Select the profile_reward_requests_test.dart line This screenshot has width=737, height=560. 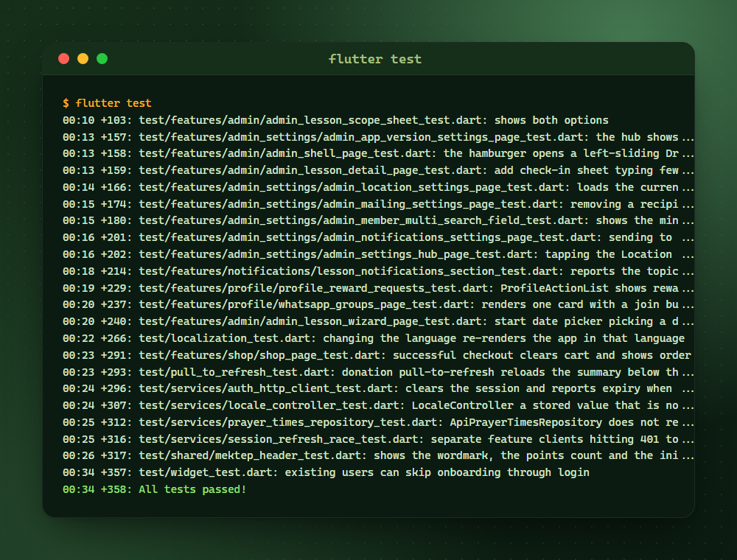click(378, 288)
